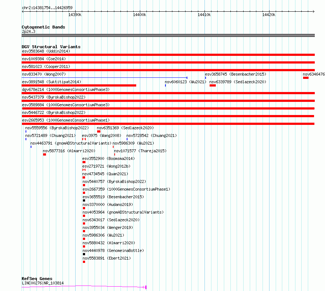Select the nsv5440757 (ByrskaBishop2022) label
Screen dimensions: 325x291
114,181
